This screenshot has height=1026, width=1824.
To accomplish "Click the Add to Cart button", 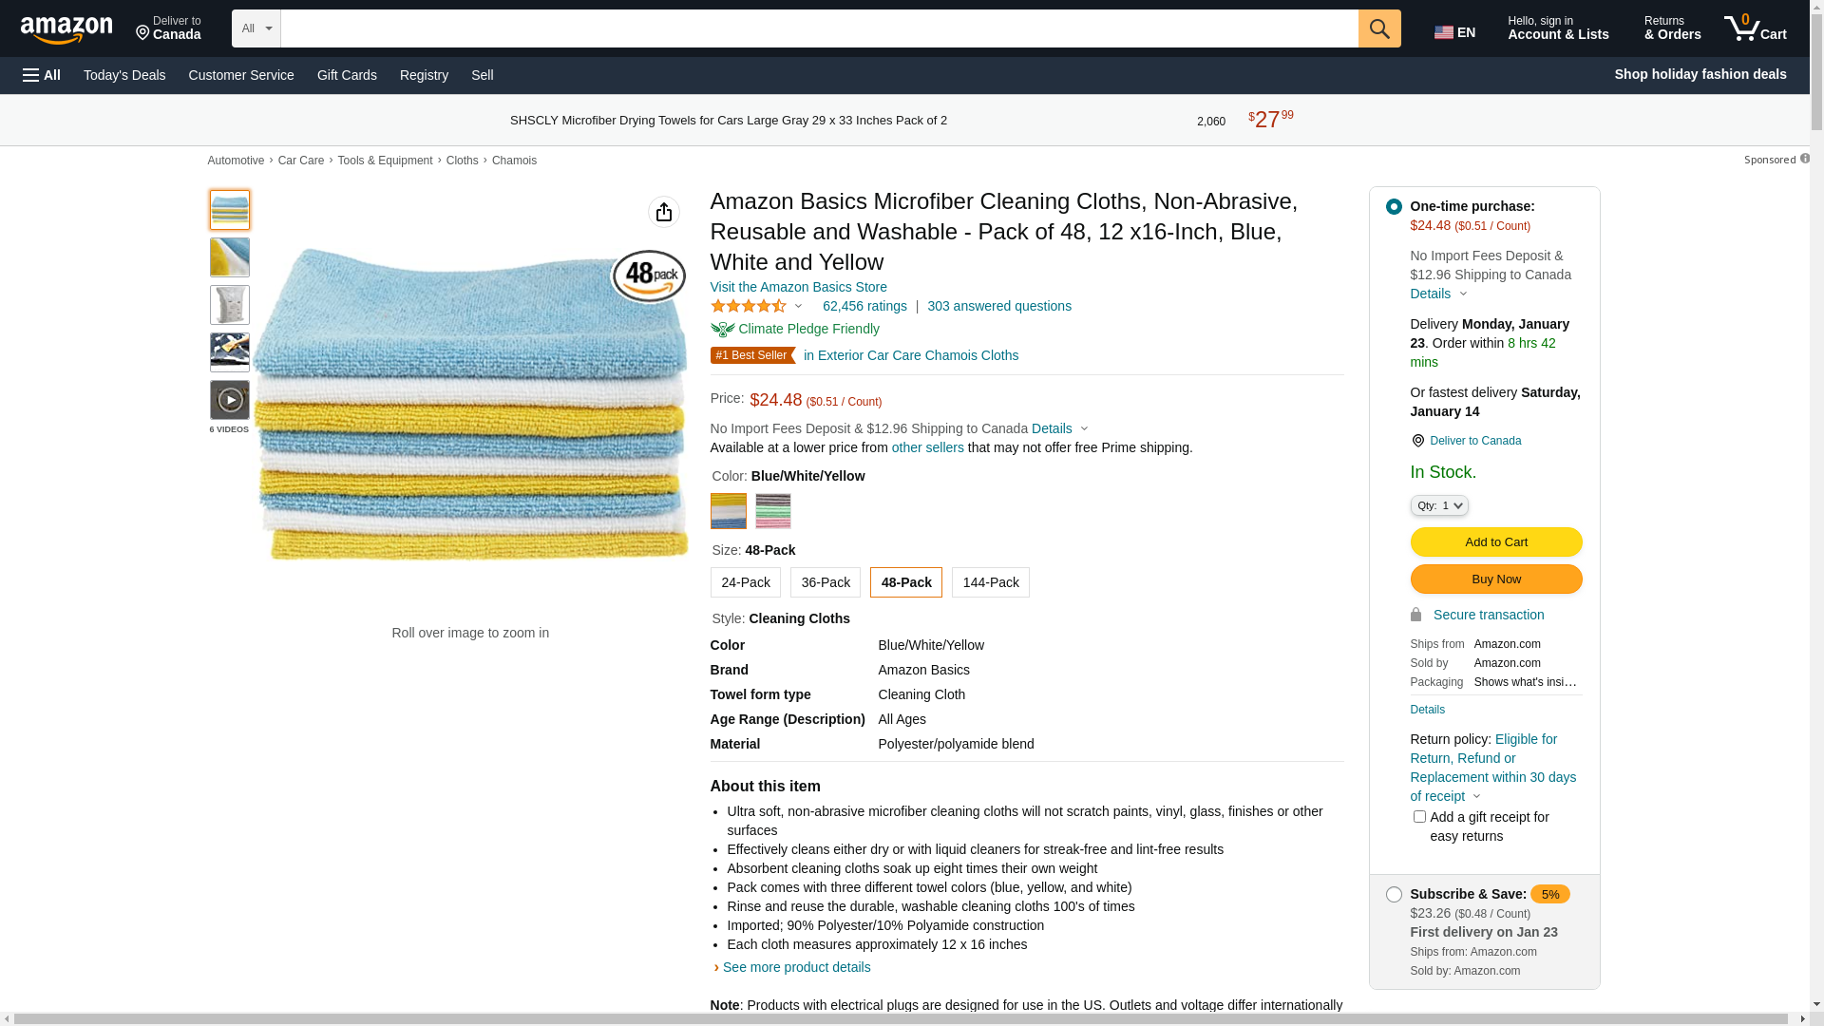I will click(x=1495, y=541).
